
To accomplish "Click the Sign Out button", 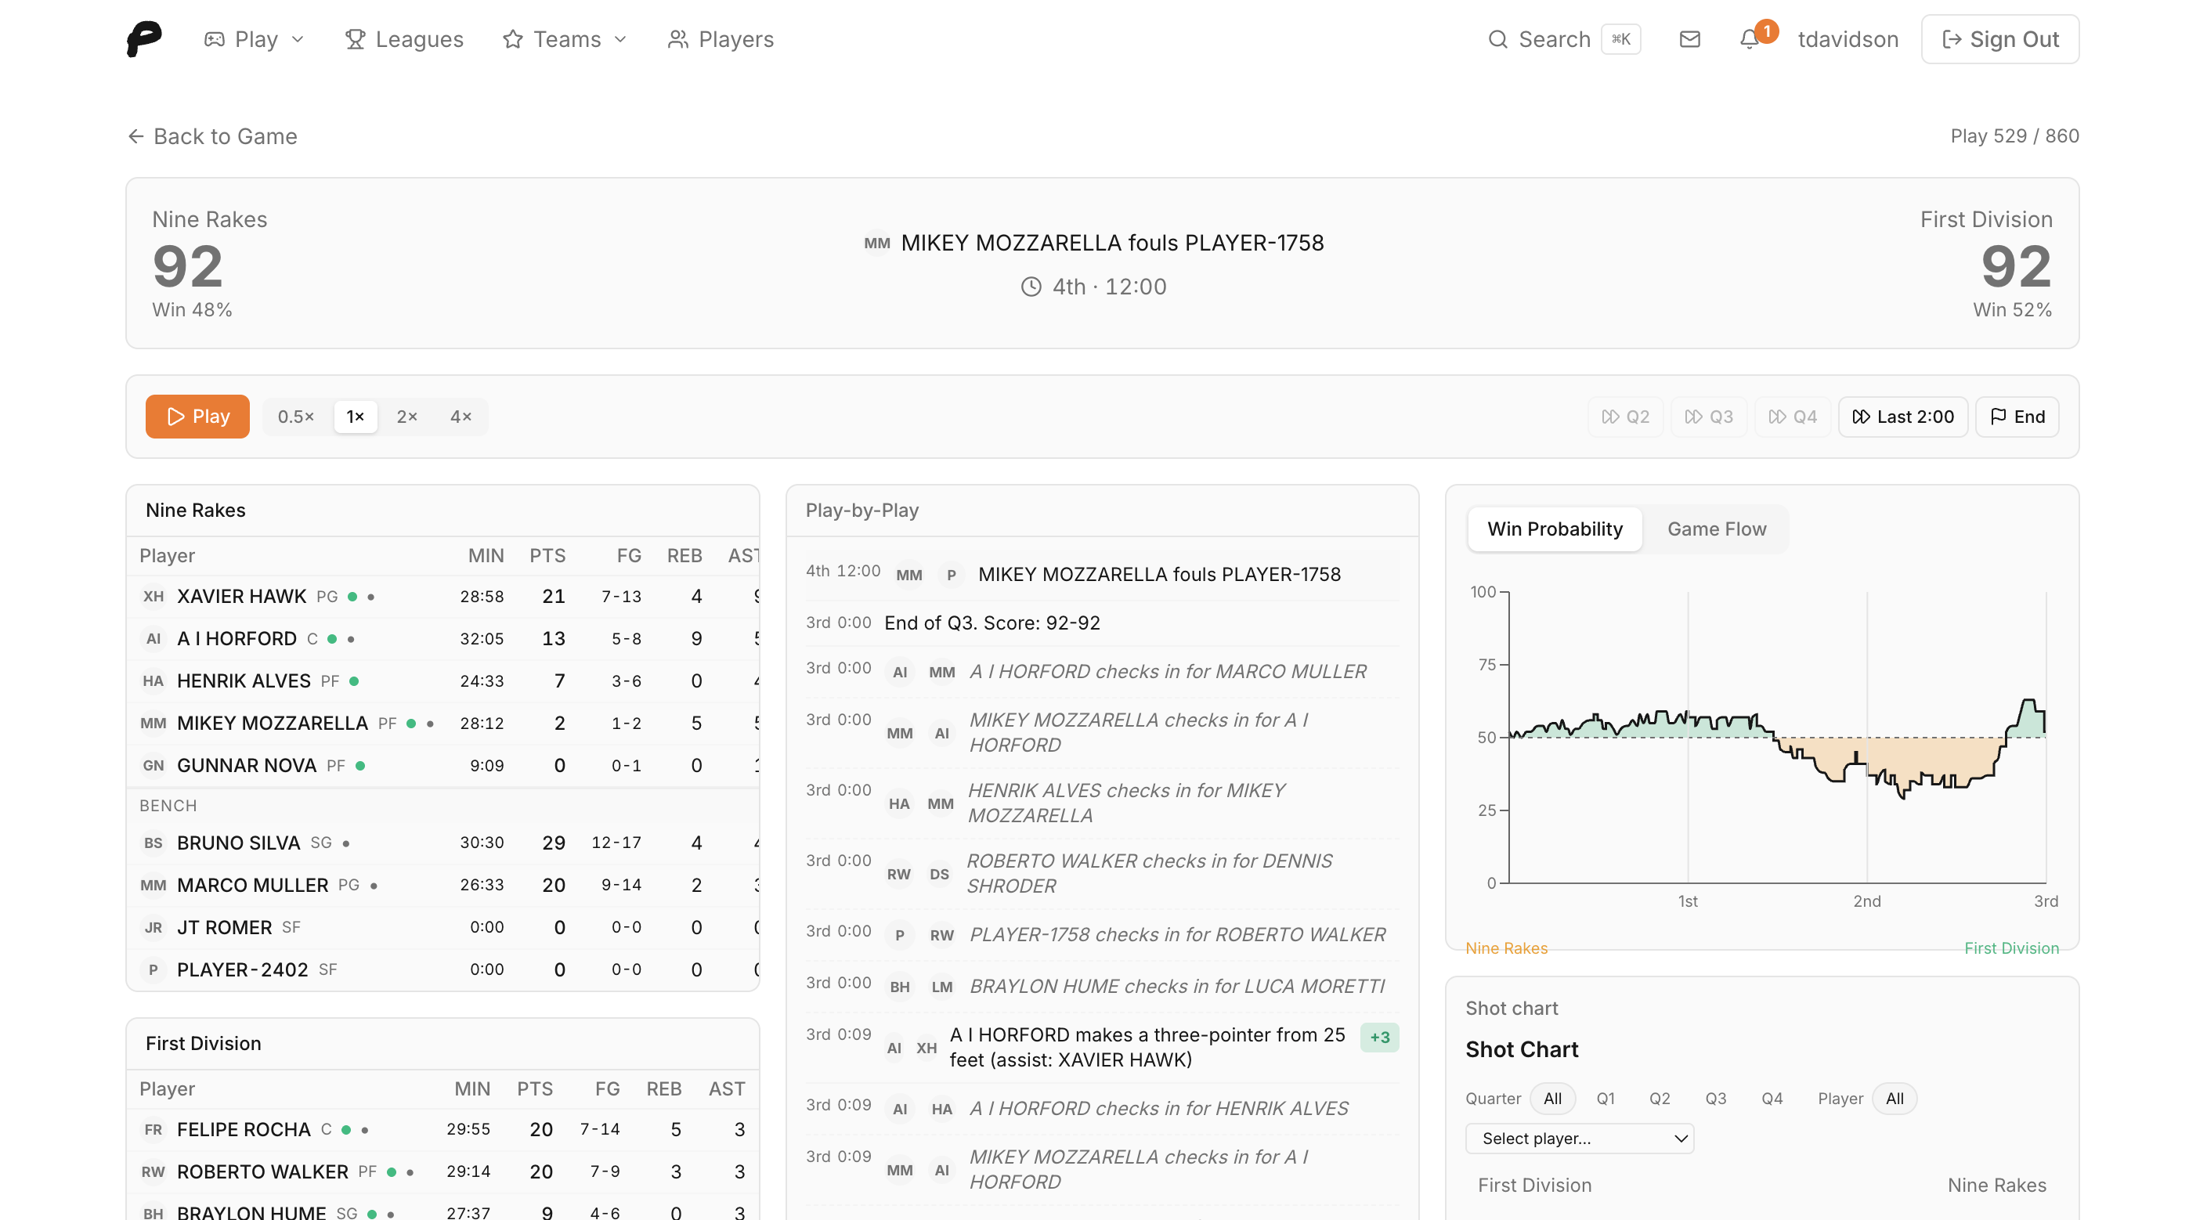I will pos(1999,38).
